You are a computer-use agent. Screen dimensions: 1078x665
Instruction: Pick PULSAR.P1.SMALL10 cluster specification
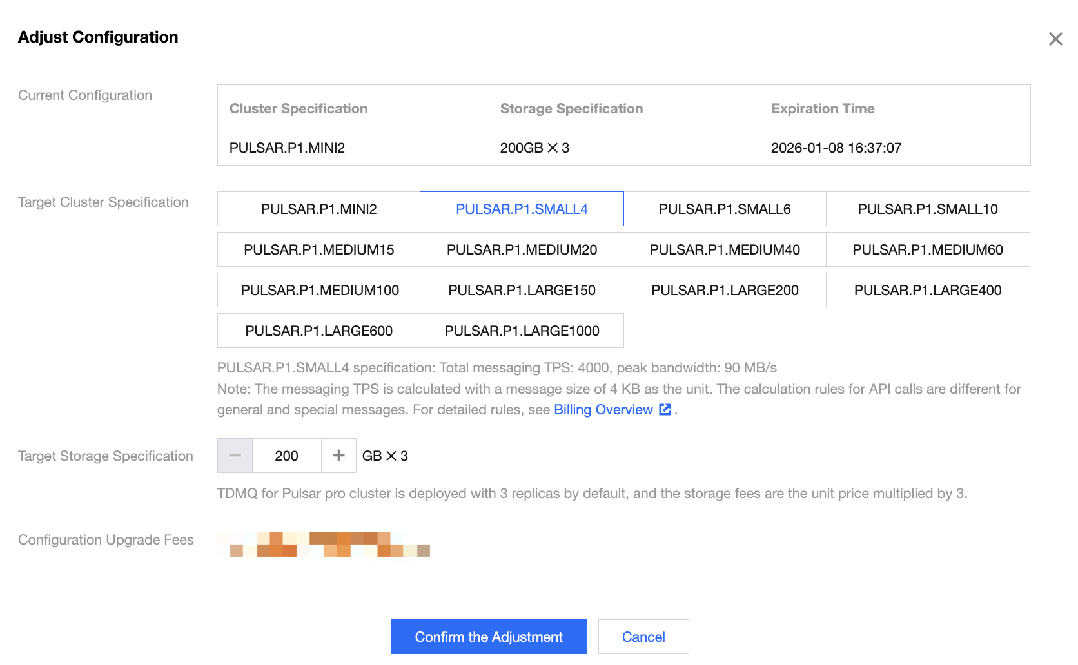(928, 209)
